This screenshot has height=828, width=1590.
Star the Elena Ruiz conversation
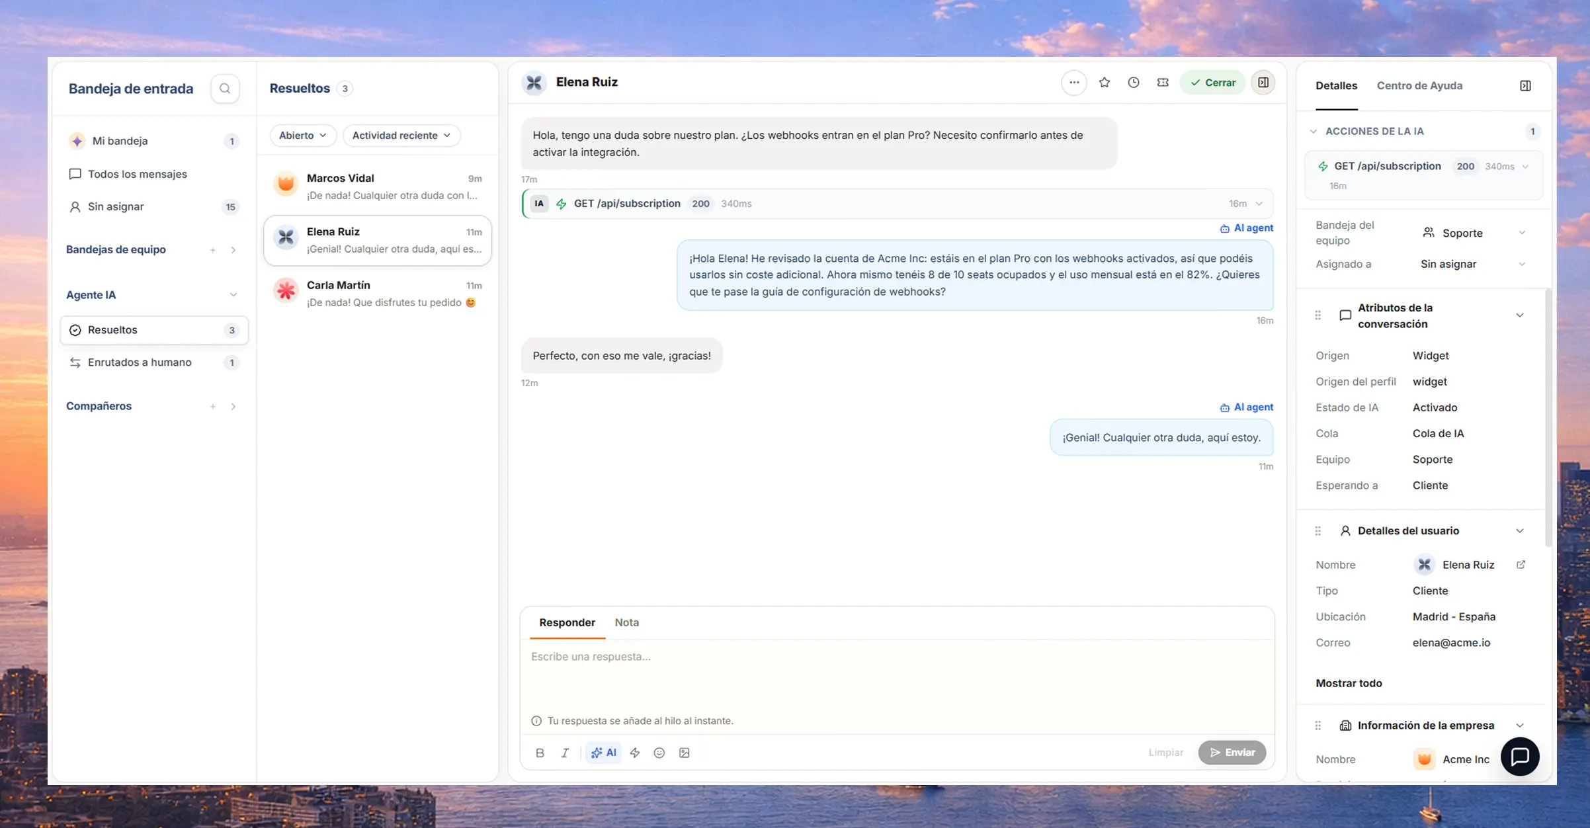(x=1105, y=83)
